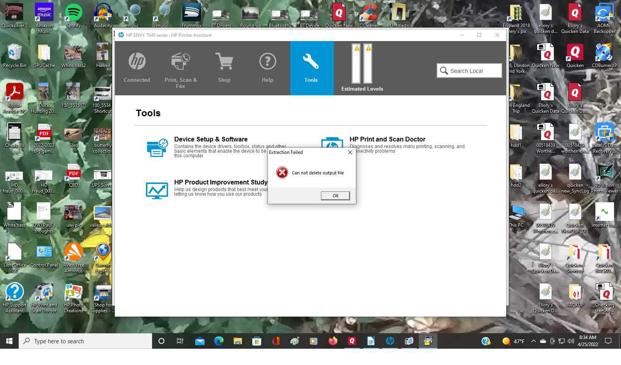Open the Help tab

click(267, 68)
